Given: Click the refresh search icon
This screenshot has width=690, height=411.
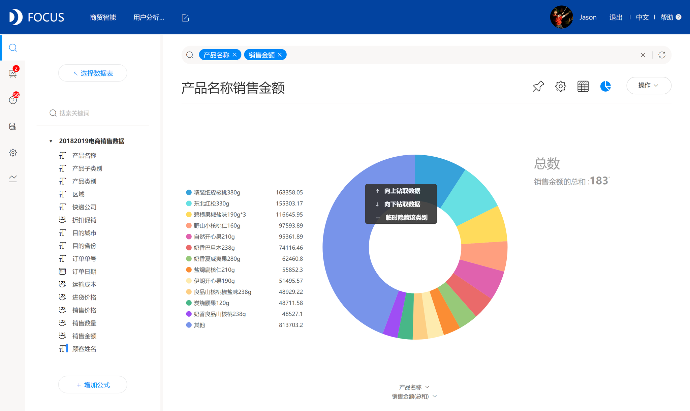Looking at the screenshot, I should click(662, 55).
